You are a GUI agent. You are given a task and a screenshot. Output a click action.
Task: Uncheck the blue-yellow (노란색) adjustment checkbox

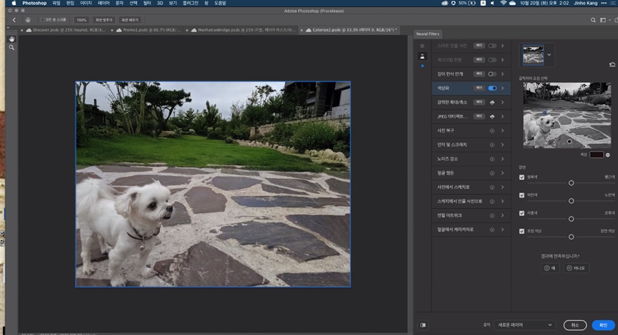tap(522, 195)
